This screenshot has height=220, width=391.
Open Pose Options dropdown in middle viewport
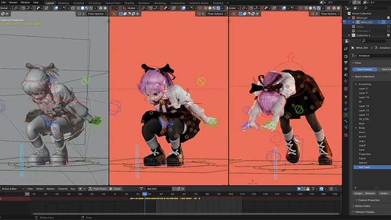[x=217, y=14]
